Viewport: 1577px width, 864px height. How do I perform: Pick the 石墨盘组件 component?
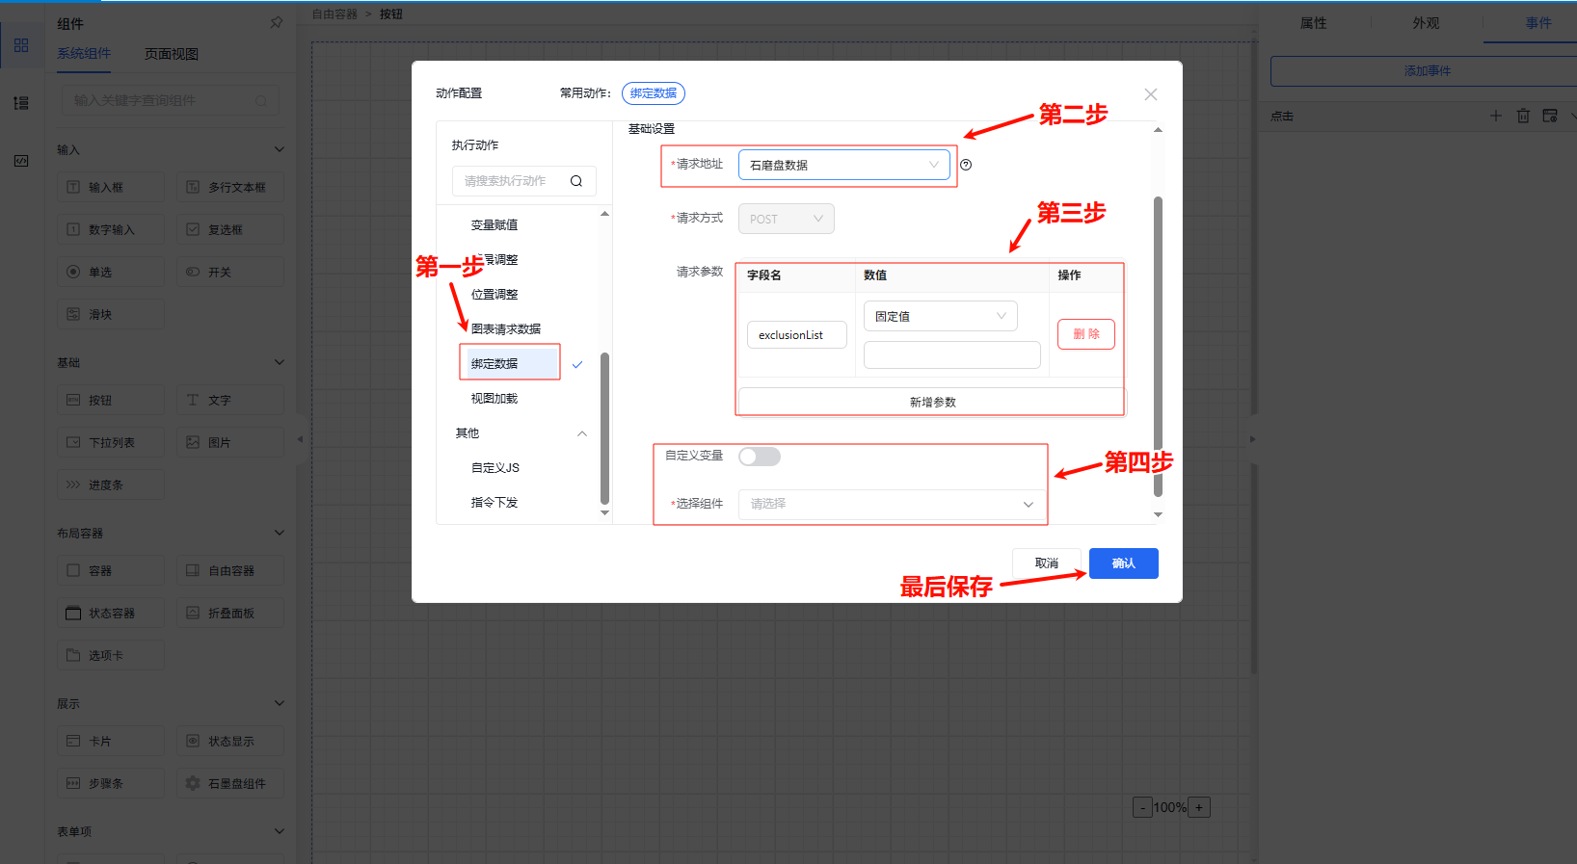pos(230,783)
